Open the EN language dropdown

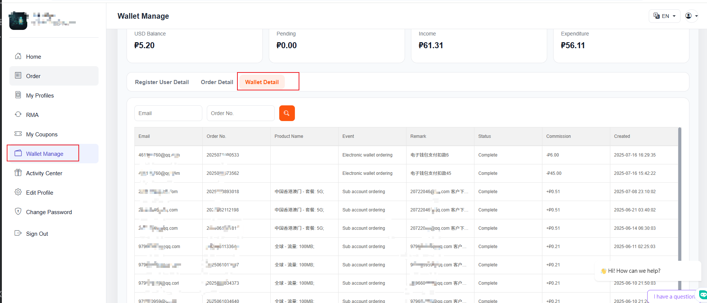coord(664,16)
